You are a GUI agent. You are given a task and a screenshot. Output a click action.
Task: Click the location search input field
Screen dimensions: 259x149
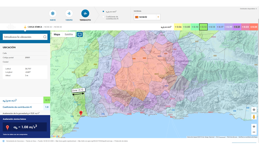pyautogui.click(x=25, y=37)
